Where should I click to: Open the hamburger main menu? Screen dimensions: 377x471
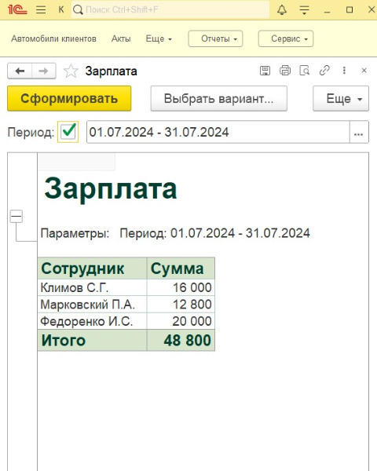[41, 10]
